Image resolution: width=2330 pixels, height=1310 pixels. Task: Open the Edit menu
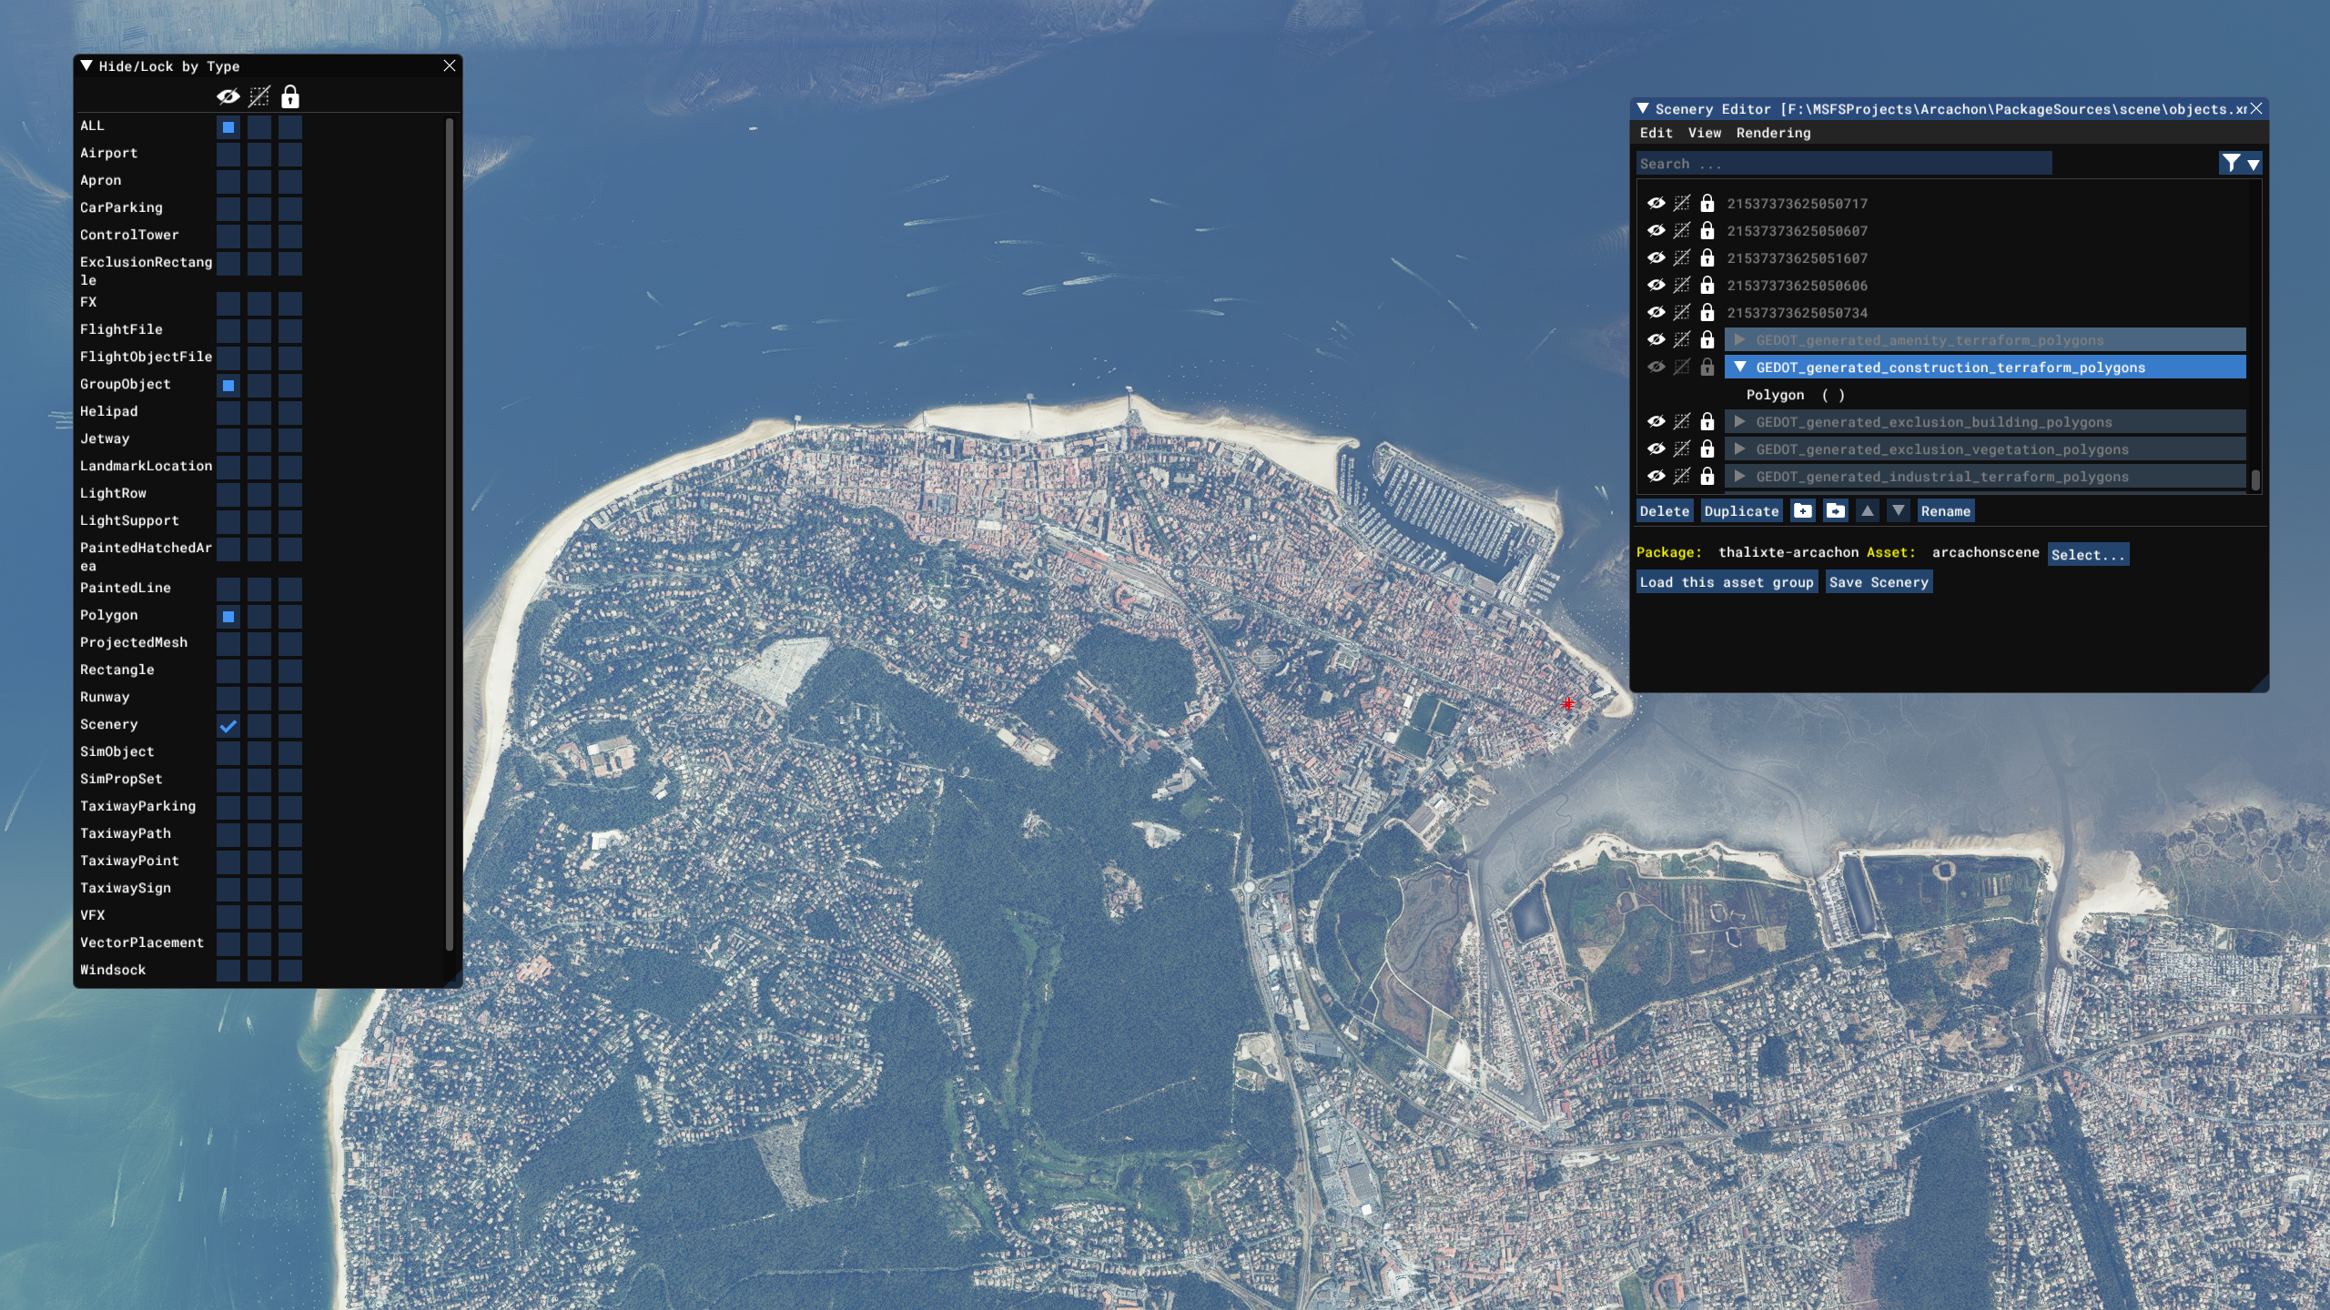(1656, 133)
